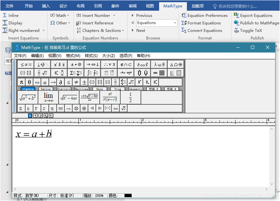Switch to the Geometry expression tab

pyautogui.click(x=135, y=89)
